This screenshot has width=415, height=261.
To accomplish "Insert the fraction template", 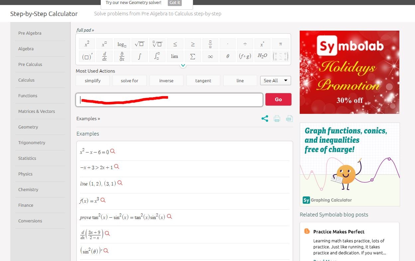I will [210, 44].
